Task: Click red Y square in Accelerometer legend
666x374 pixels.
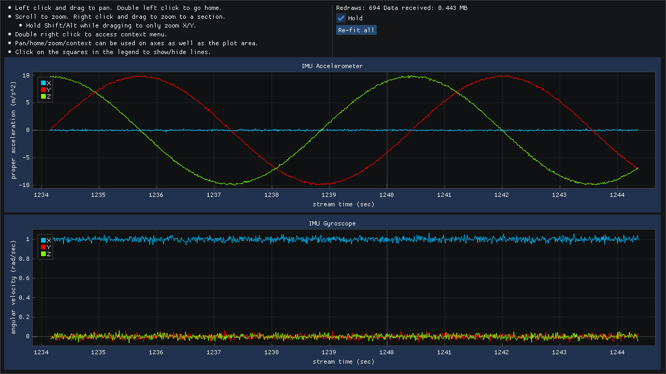Action: [44, 90]
